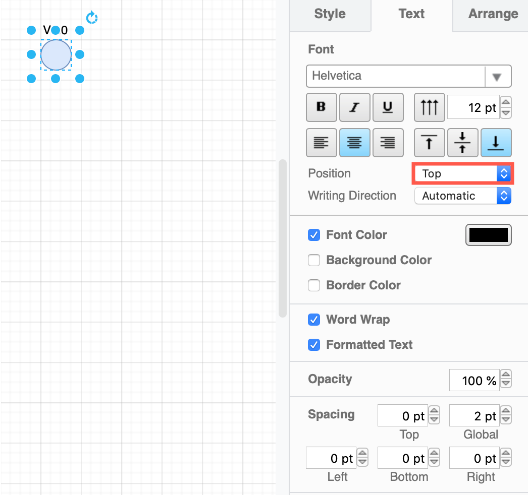Toggle bold text formatting
The image size is (528, 495).
322,107
